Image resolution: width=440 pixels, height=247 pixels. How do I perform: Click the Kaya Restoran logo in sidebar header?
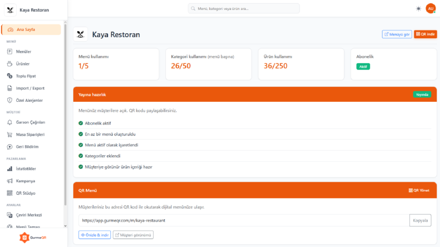pos(10,10)
